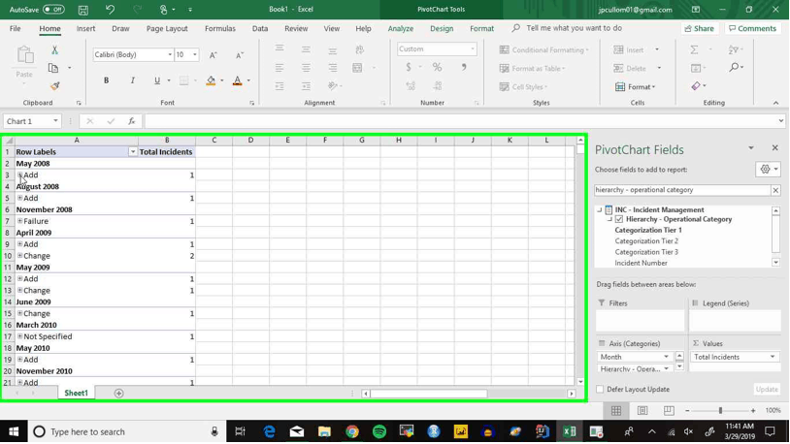This screenshot has width=790, height=444.
Task: Click the Share button
Action: click(x=700, y=29)
